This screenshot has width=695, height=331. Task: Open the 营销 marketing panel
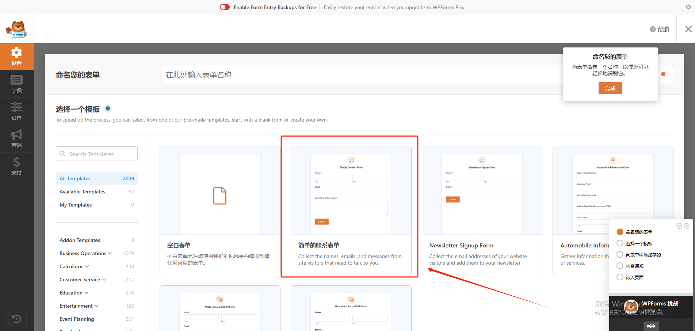click(x=17, y=139)
